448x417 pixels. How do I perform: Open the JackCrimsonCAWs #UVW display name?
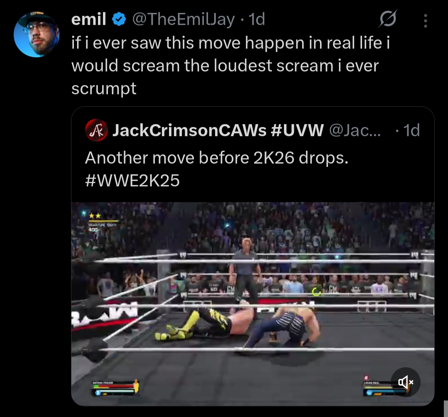(x=218, y=130)
